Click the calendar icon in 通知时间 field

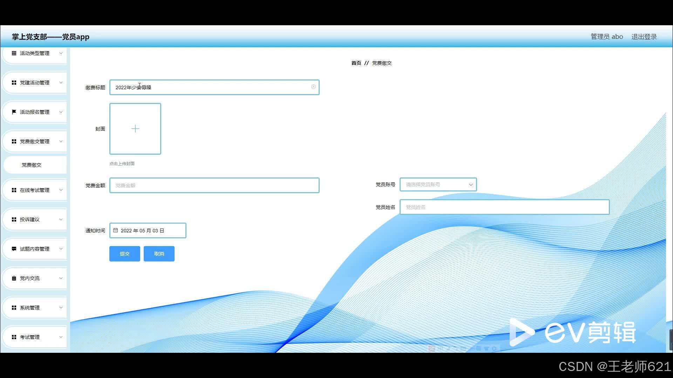(116, 230)
